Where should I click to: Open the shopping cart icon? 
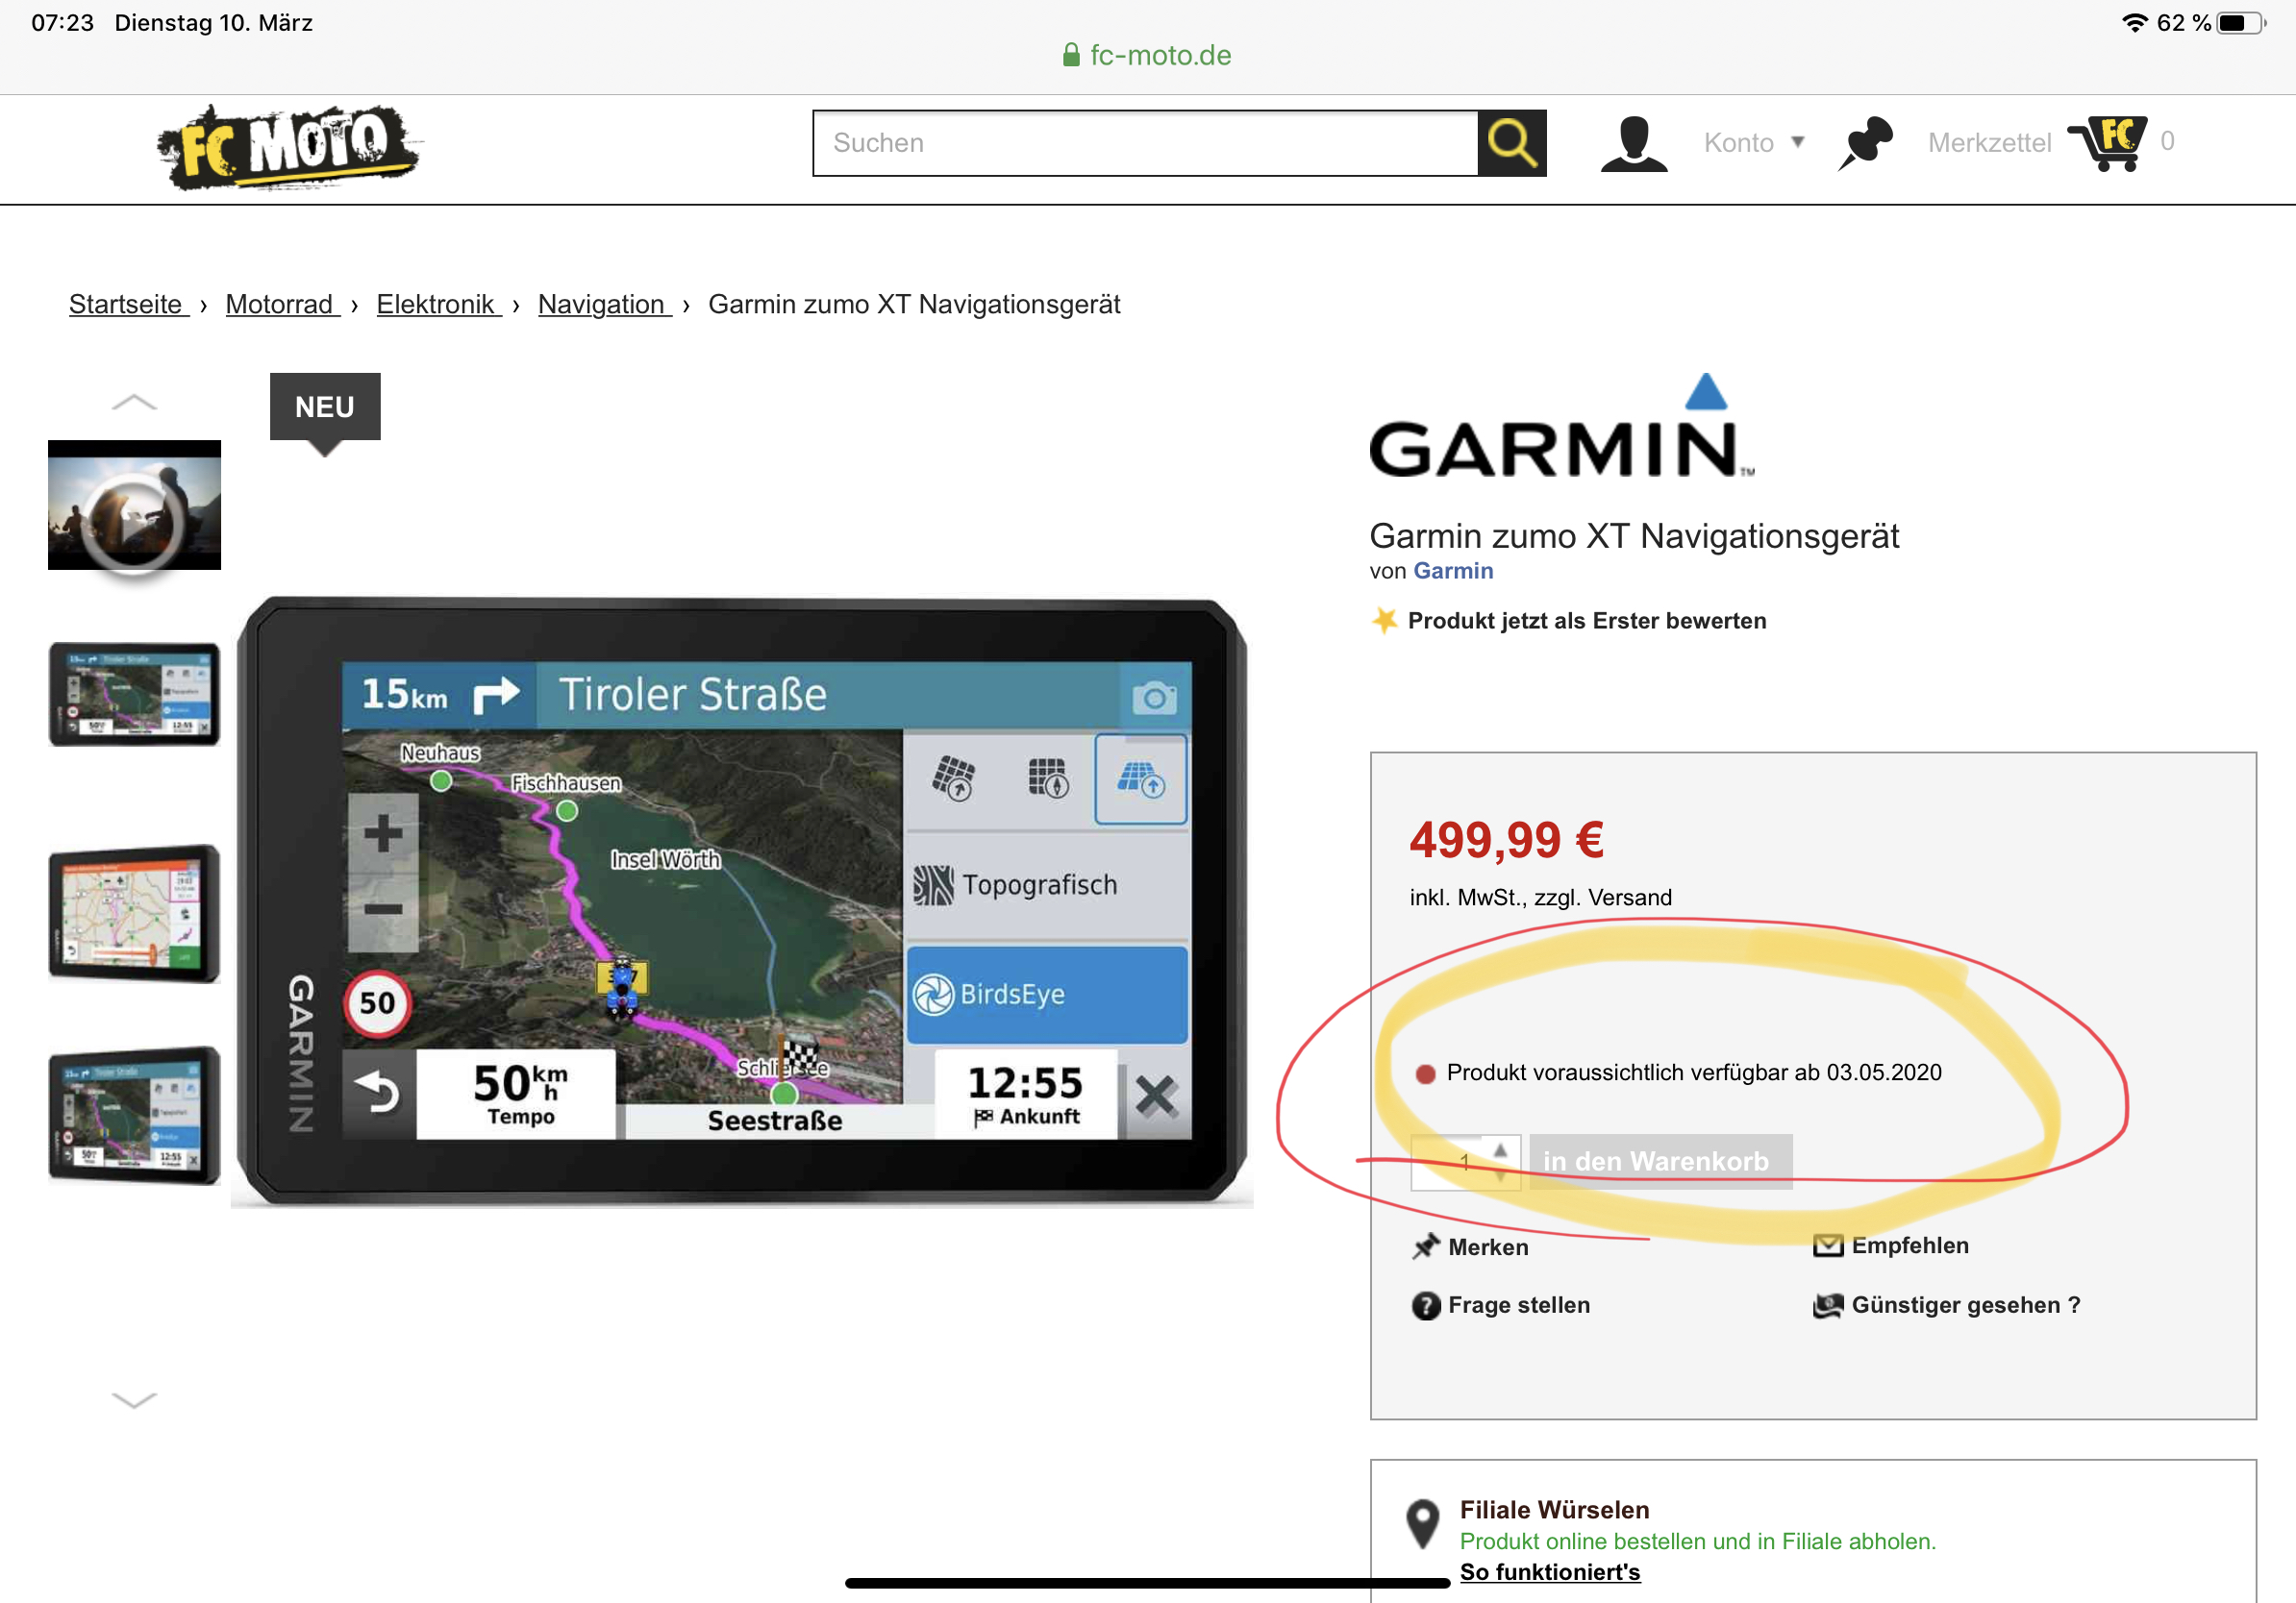point(2107,143)
